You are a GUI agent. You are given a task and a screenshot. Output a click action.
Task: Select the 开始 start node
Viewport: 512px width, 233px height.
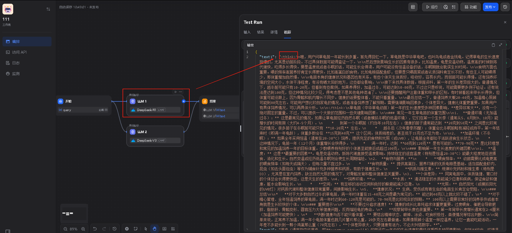(x=84, y=105)
